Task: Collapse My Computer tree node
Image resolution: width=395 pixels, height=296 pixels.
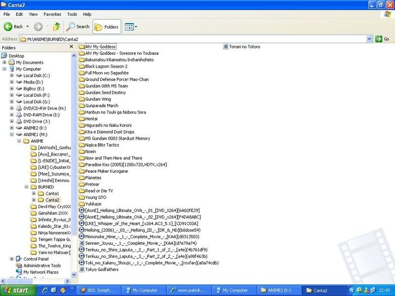Action: point(4,69)
